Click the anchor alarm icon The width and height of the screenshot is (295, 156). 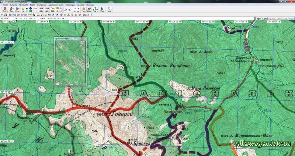(76, 15)
